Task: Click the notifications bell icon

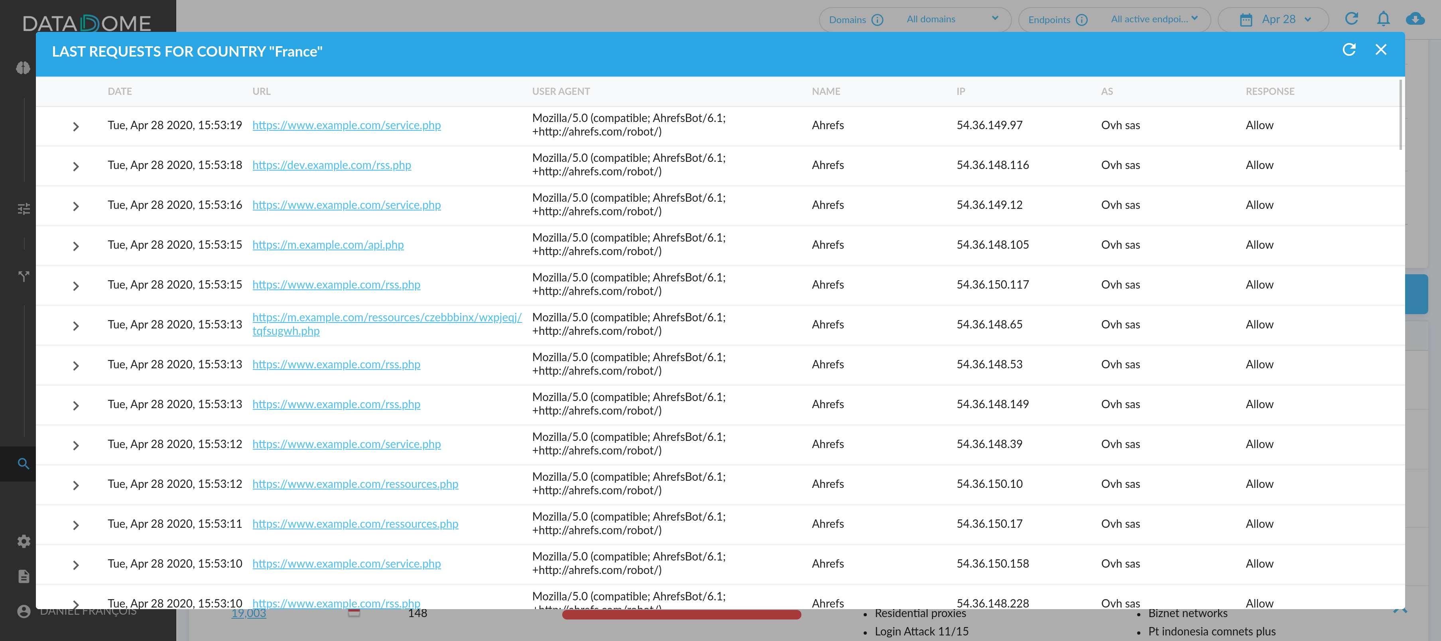Action: pos(1383,19)
